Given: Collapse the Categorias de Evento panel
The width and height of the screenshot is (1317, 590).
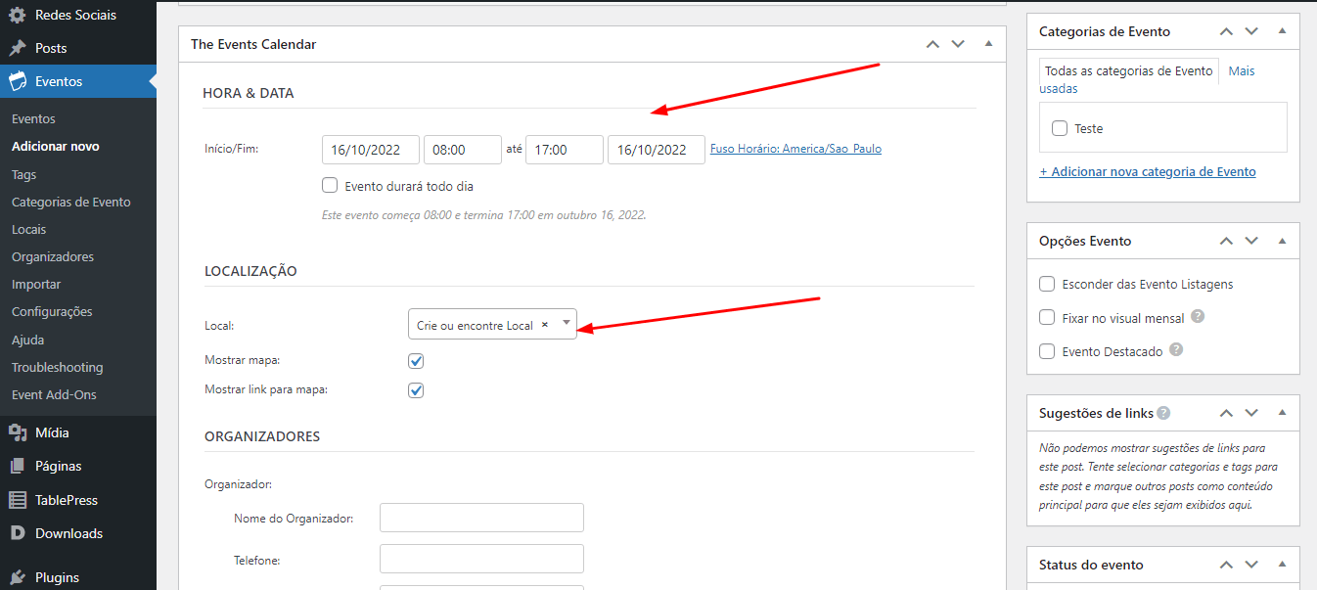Looking at the screenshot, I should click(1282, 31).
